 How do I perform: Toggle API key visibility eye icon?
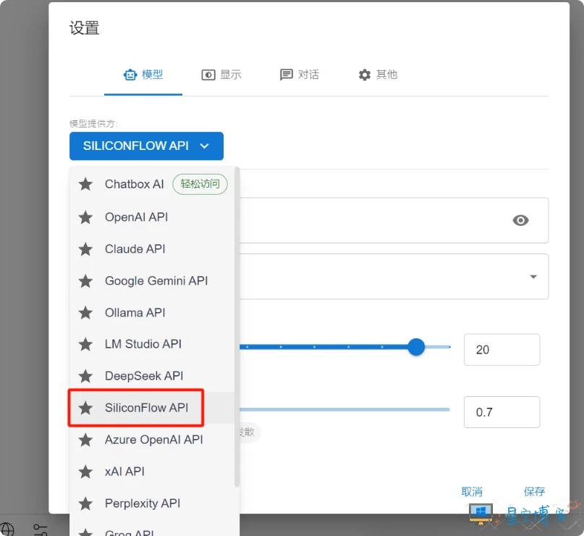(x=520, y=220)
